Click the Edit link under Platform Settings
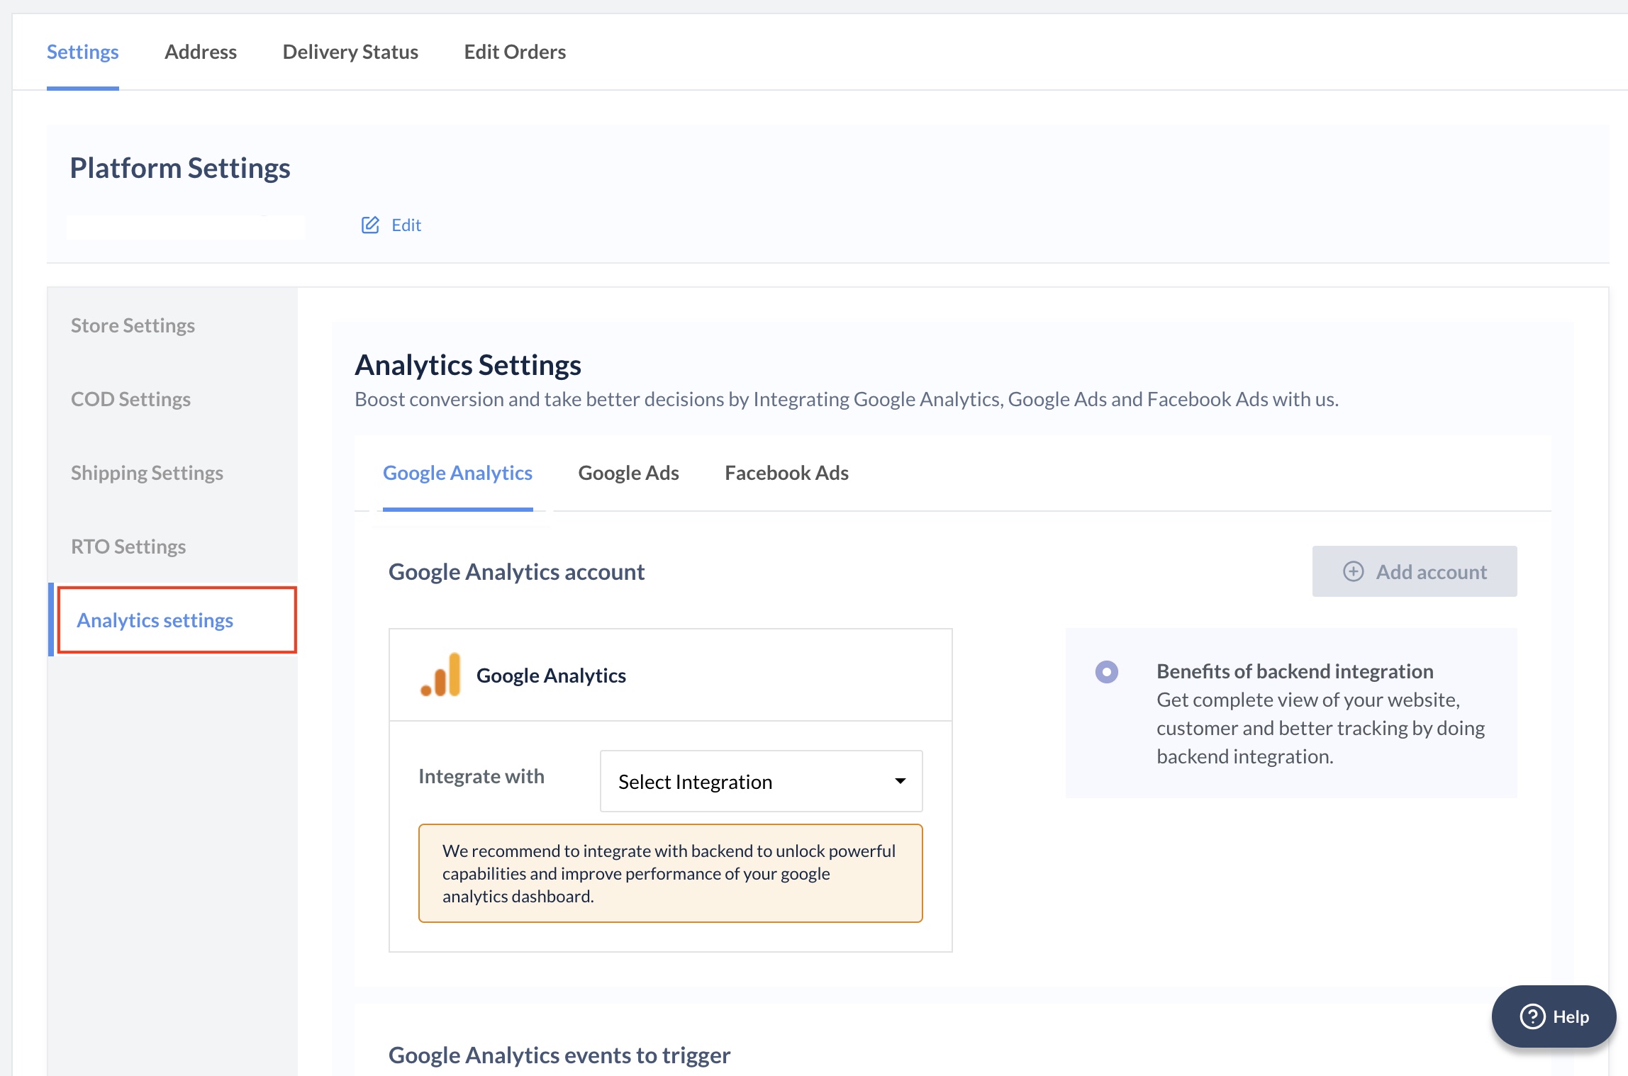1628x1076 pixels. [393, 225]
